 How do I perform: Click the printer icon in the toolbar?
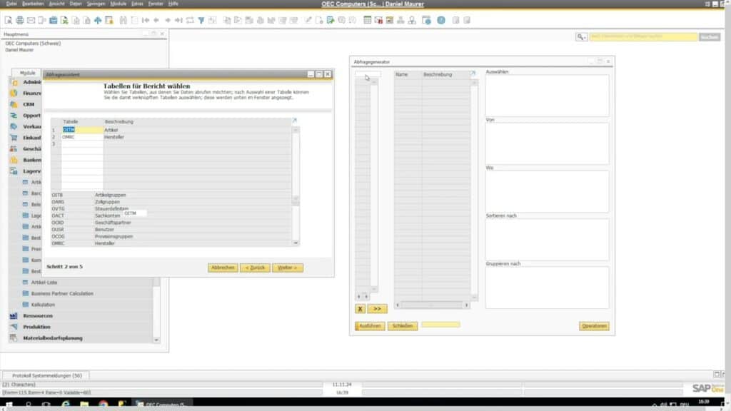click(19, 20)
